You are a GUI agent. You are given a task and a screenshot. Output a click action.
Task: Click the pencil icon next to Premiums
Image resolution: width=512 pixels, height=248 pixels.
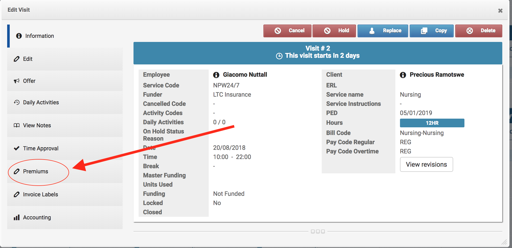point(17,171)
